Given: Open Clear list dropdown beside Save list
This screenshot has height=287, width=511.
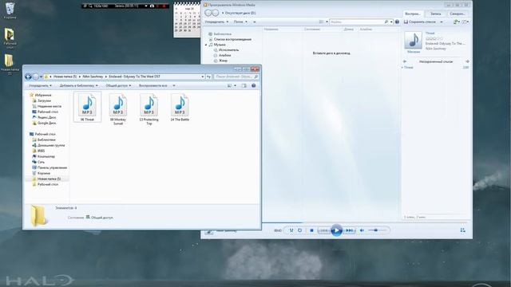Looking at the screenshot, I should [x=442, y=22].
